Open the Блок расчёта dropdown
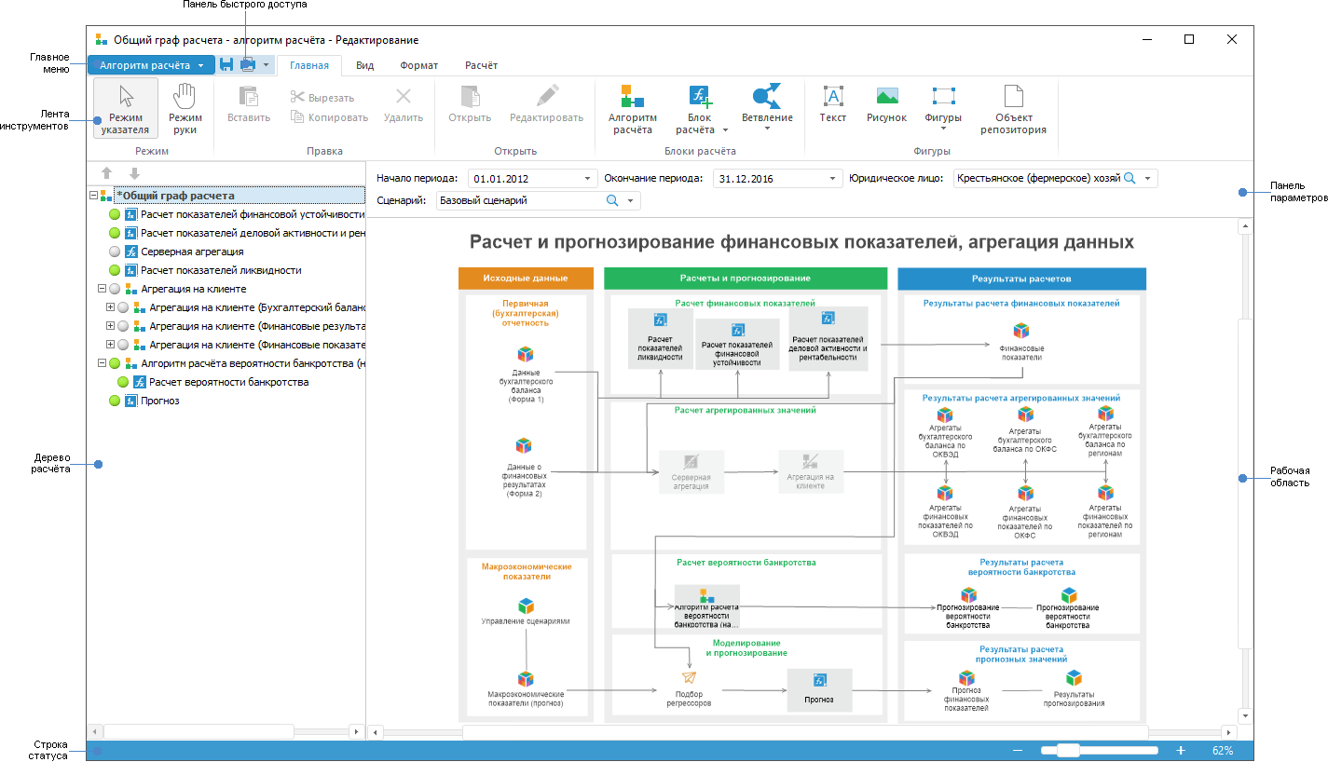Screen dimensions: 1328x762 coord(700,129)
